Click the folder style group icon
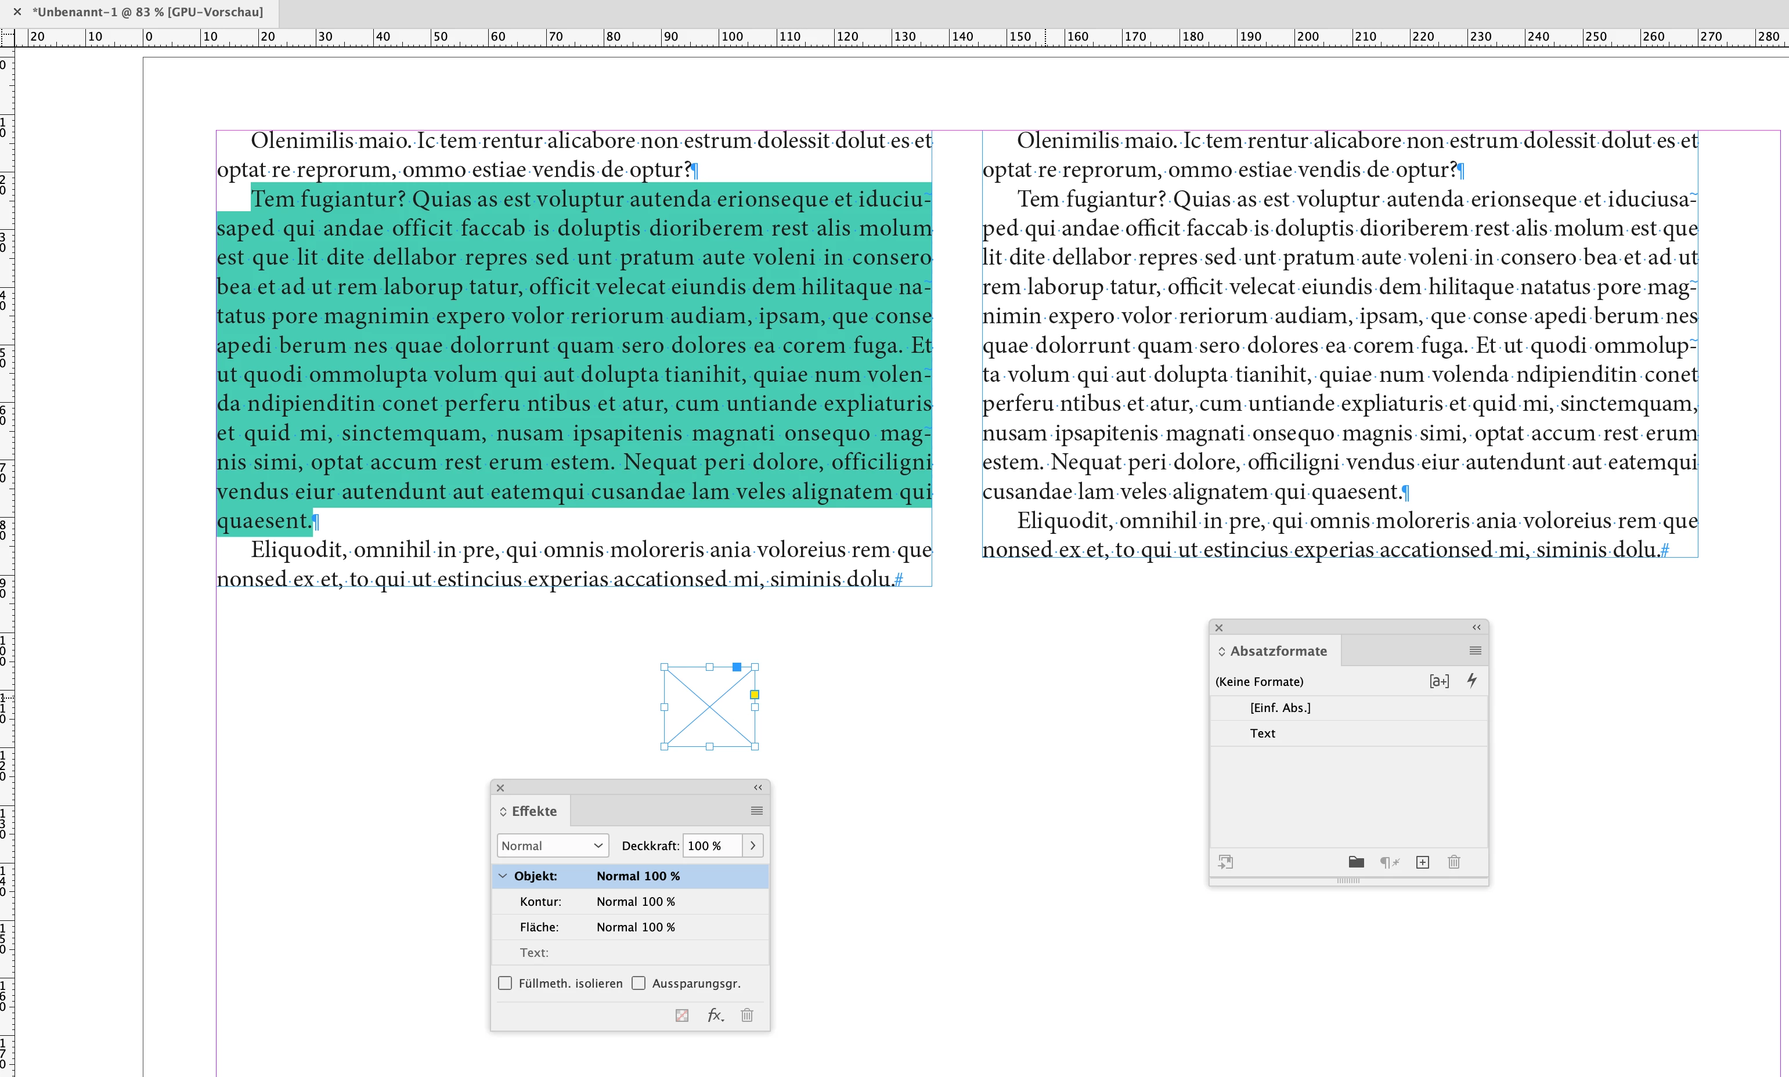The image size is (1789, 1077). click(1356, 862)
